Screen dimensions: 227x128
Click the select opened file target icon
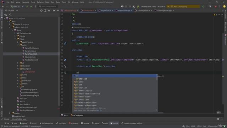[x=41, y=11]
